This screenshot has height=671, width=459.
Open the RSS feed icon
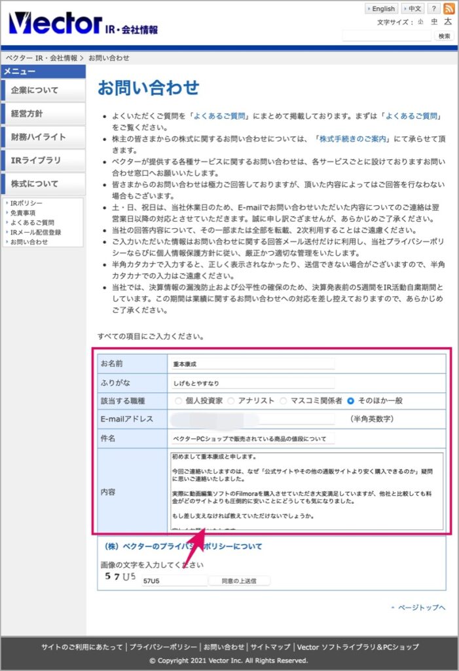click(449, 8)
